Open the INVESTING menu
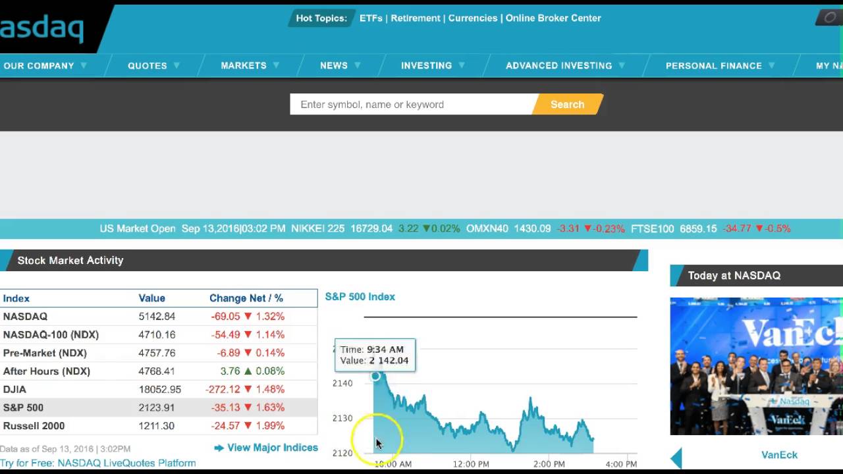 [x=426, y=66]
